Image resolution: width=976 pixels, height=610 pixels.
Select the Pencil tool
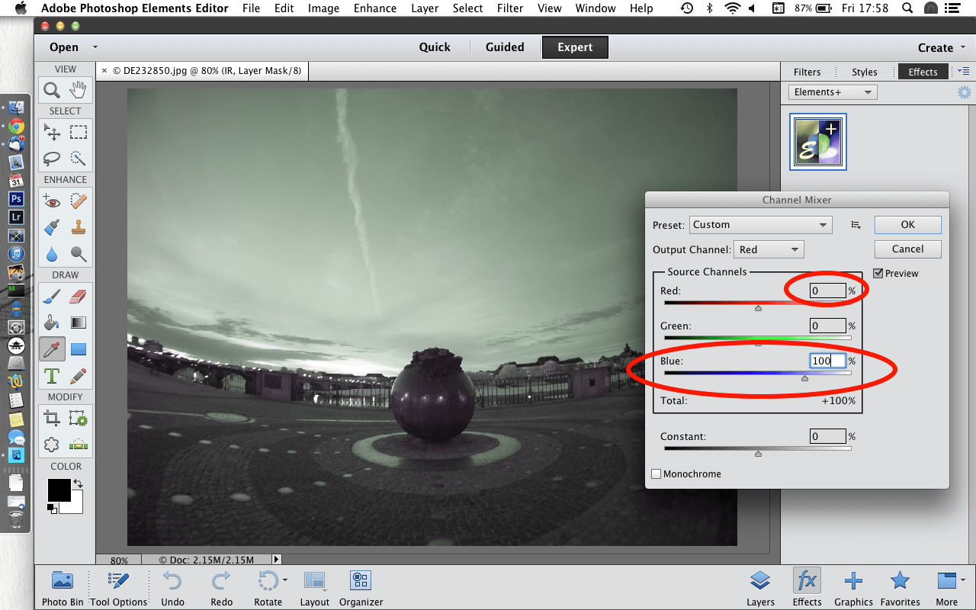click(78, 375)
